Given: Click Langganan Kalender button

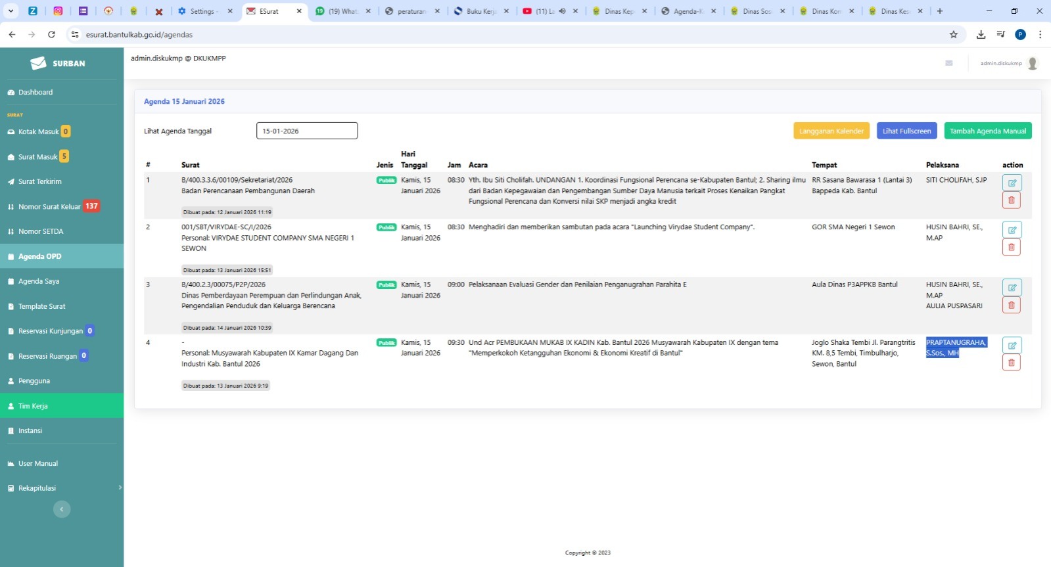Looking at the screenshot, I should [x=831, y=131].
